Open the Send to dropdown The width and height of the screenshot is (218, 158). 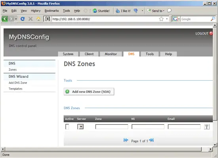156,11
